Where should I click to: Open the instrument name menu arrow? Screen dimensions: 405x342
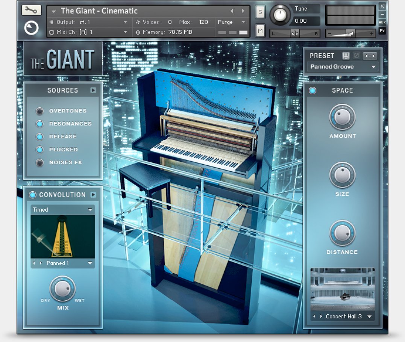(54, 11)
